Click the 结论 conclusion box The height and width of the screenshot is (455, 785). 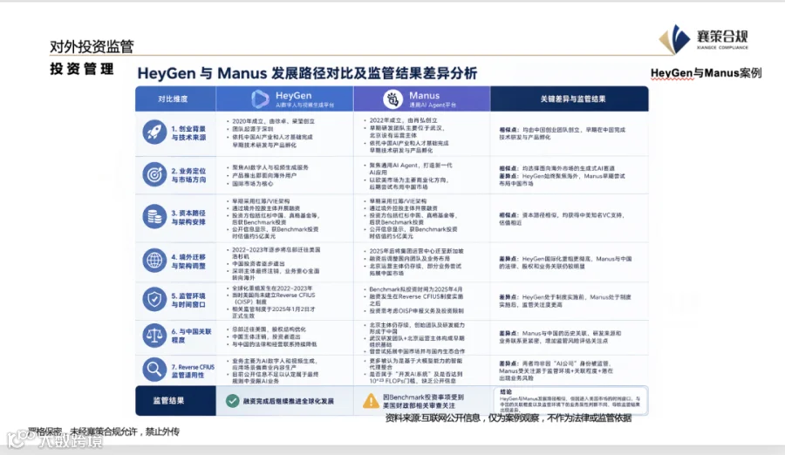[570, 400]
